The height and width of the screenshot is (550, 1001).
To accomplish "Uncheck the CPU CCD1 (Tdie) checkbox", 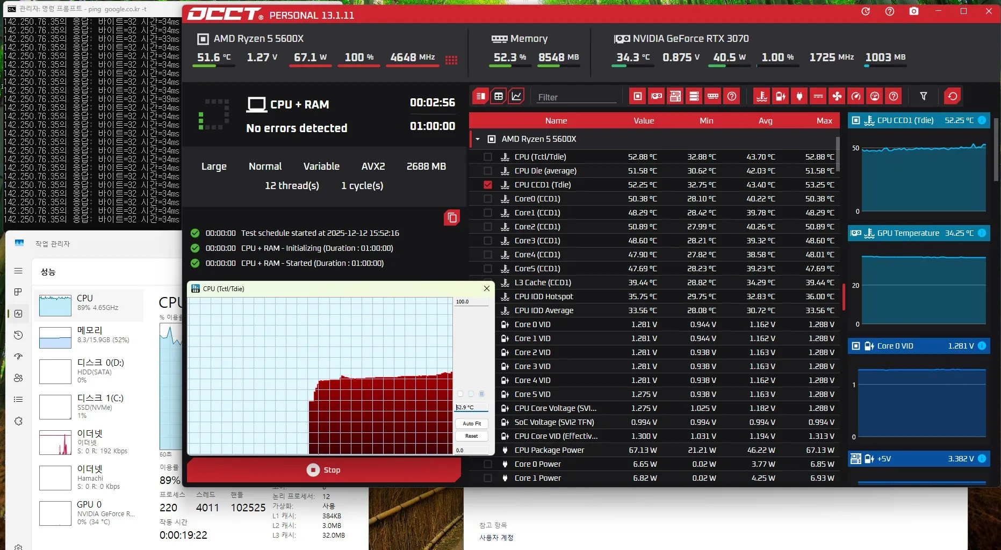I will [488, 185].
